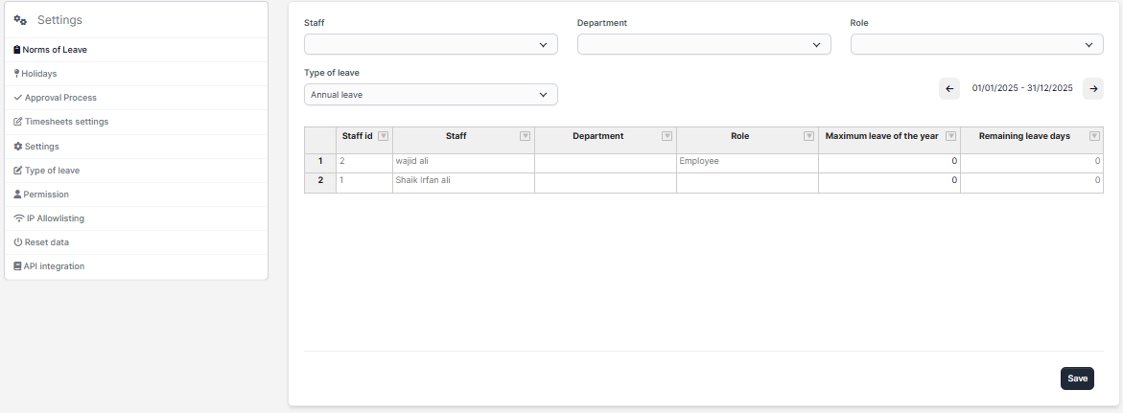The height and width of the screenshot is (413, 1123).
Task: Click the Save button
Action: [1077, 379]
